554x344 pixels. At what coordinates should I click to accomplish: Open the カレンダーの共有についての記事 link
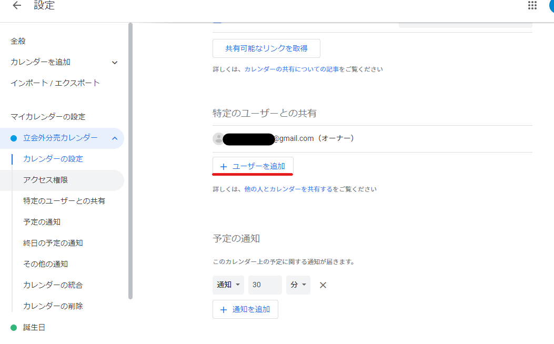coord(291,69)
